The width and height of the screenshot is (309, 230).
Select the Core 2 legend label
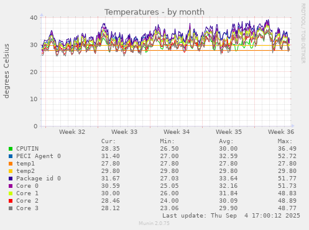(x=27, y=201)
